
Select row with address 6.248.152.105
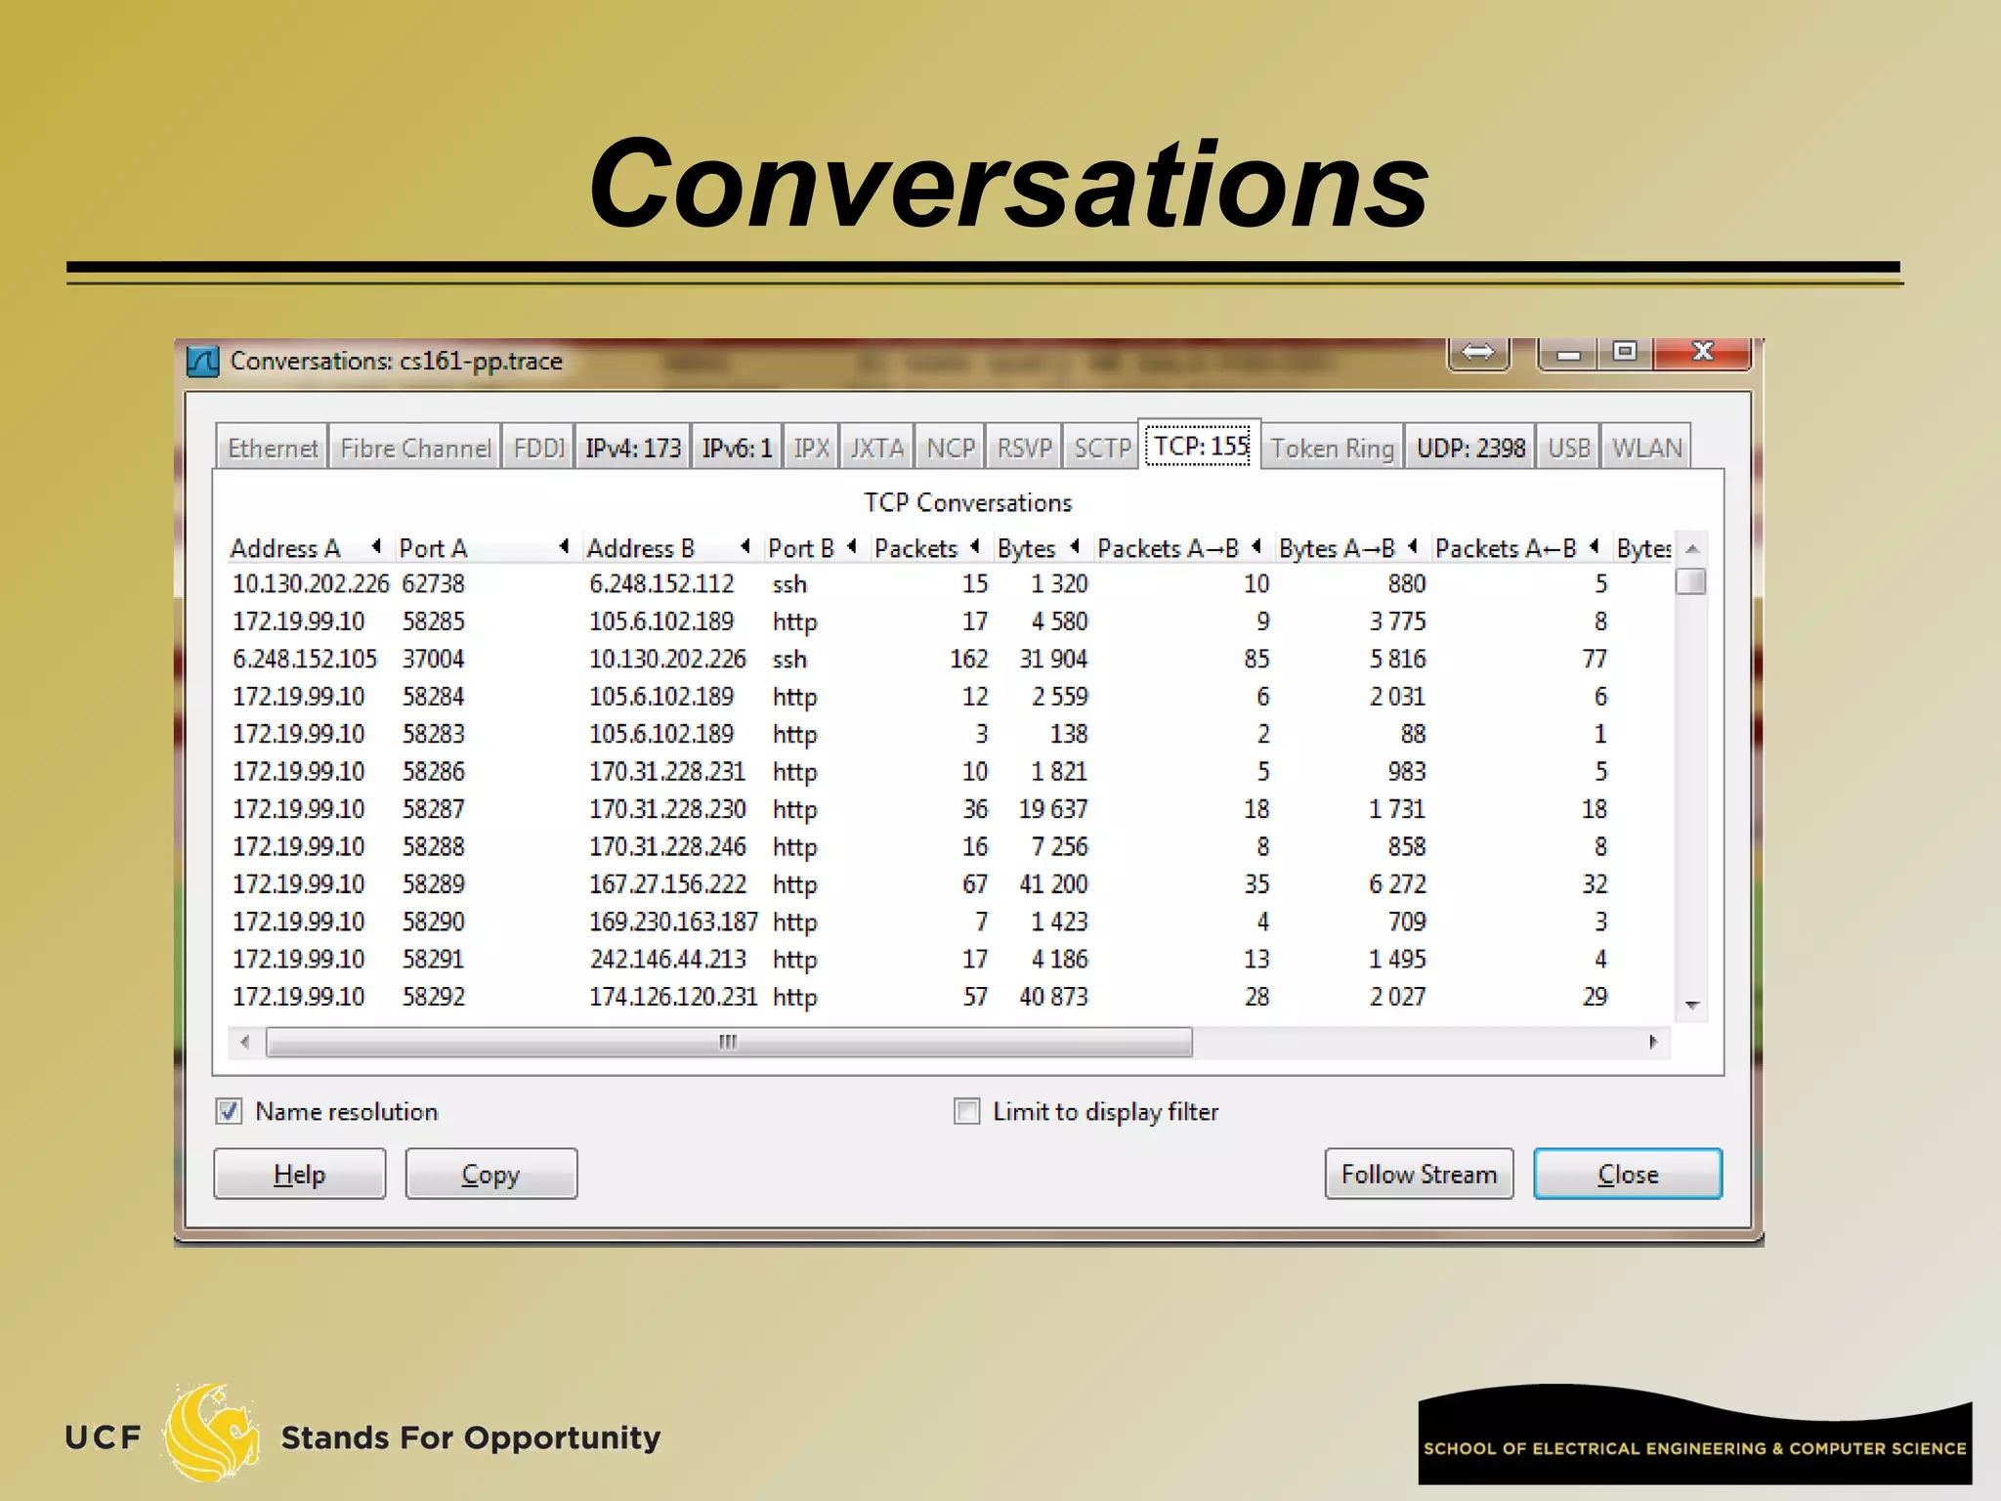click(950, 659)
